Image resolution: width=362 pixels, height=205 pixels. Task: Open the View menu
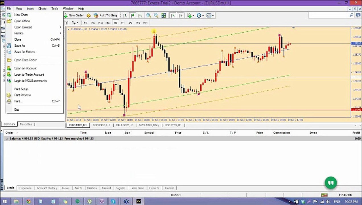click(x=19, y=9)
